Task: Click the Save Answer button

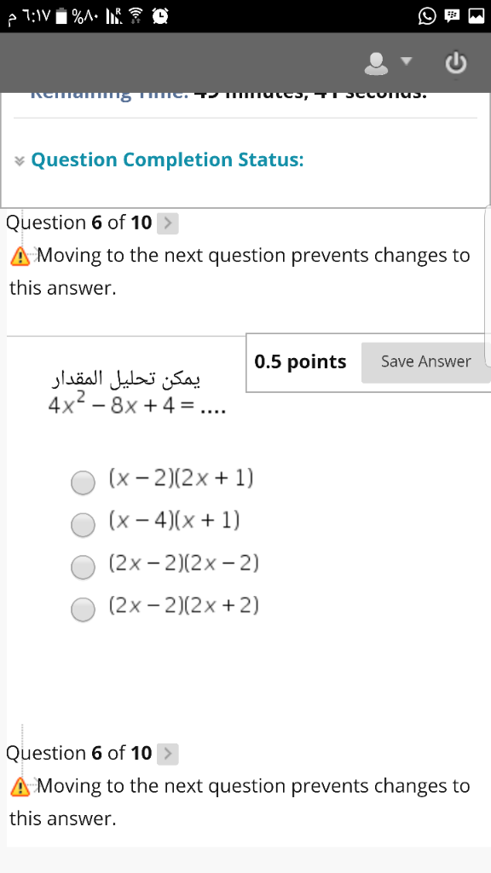Action: coord(426,362)
